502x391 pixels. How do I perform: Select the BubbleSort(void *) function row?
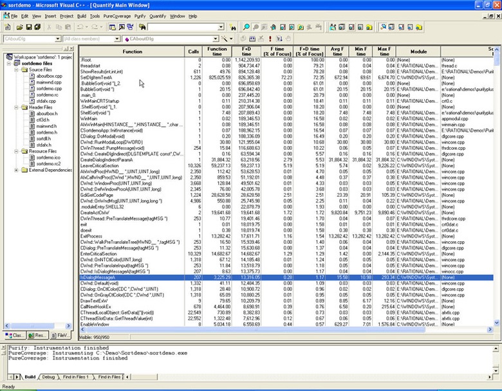(x=286, y=89)
